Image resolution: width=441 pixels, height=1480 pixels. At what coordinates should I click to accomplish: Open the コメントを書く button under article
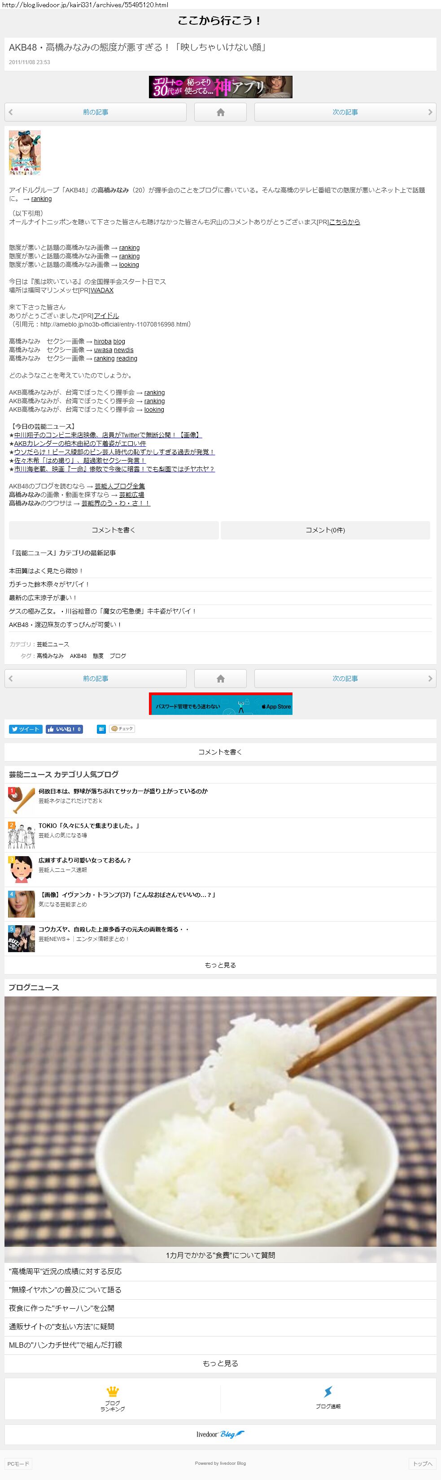click(x=113, y=530)
